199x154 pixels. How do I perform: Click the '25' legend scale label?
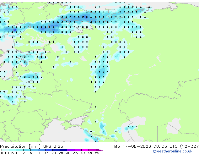(x=61, y=153)
